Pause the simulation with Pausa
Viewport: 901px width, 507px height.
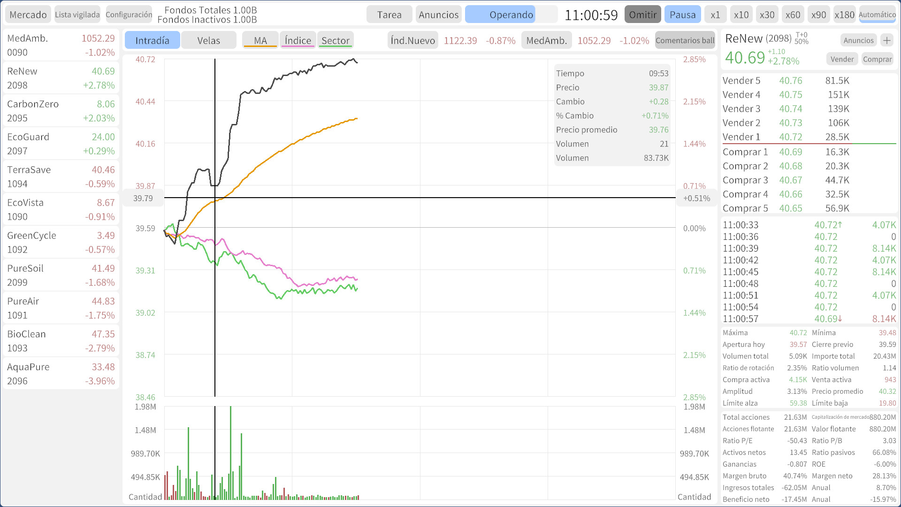point(682,15)
